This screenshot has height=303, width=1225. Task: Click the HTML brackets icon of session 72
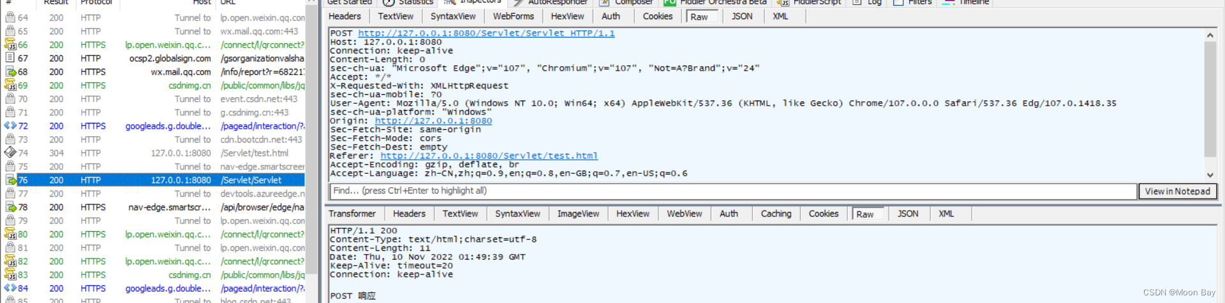click(10, 126)
